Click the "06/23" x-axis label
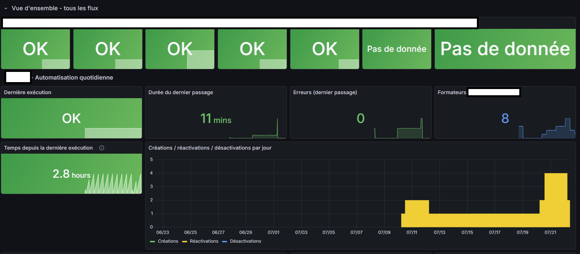 click(163, 232)
